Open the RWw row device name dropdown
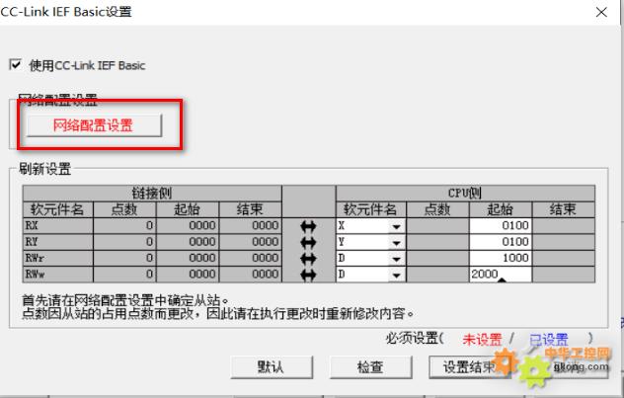The image size is (624, 398). [x=396, y=275]
